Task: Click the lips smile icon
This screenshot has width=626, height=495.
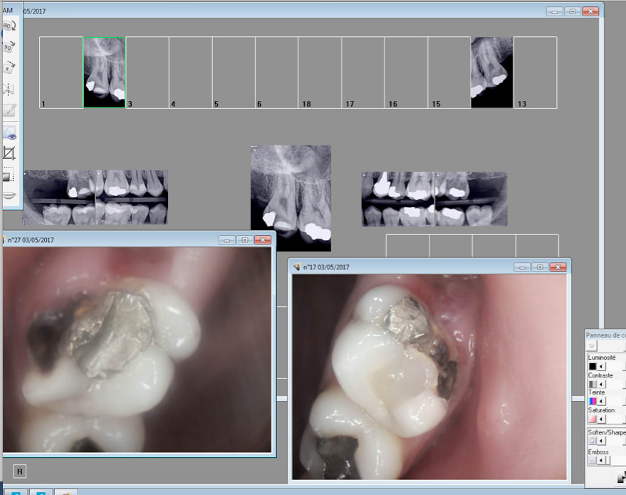Action: 9,195
